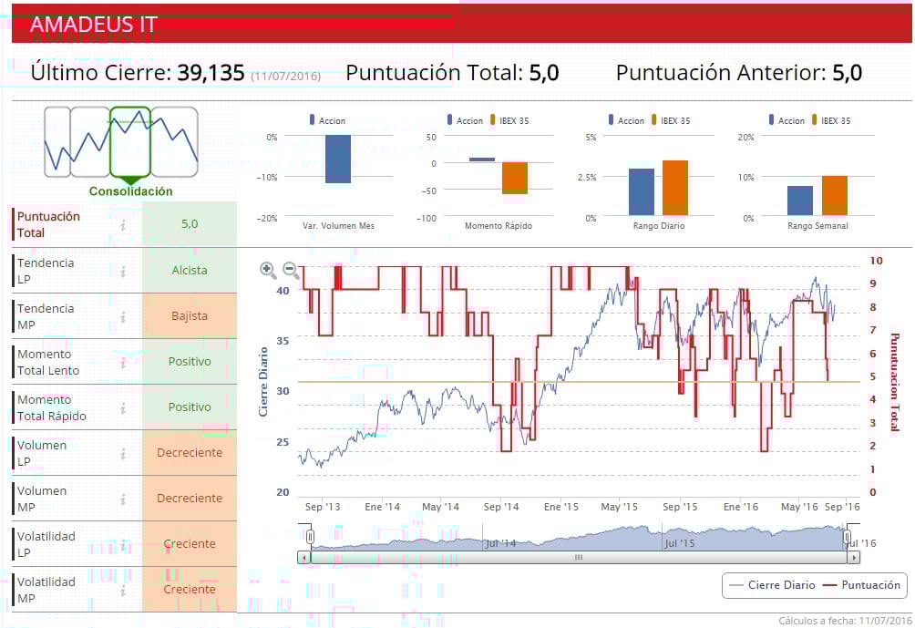This screenshot has height=628, width=915.
Task: Toggle Cierre Diario series in chart legend
Action: point(772,585)
